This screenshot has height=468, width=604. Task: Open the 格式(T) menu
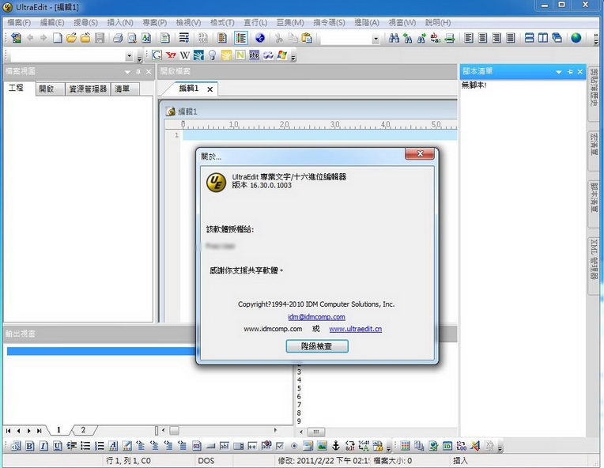point(223,23)
